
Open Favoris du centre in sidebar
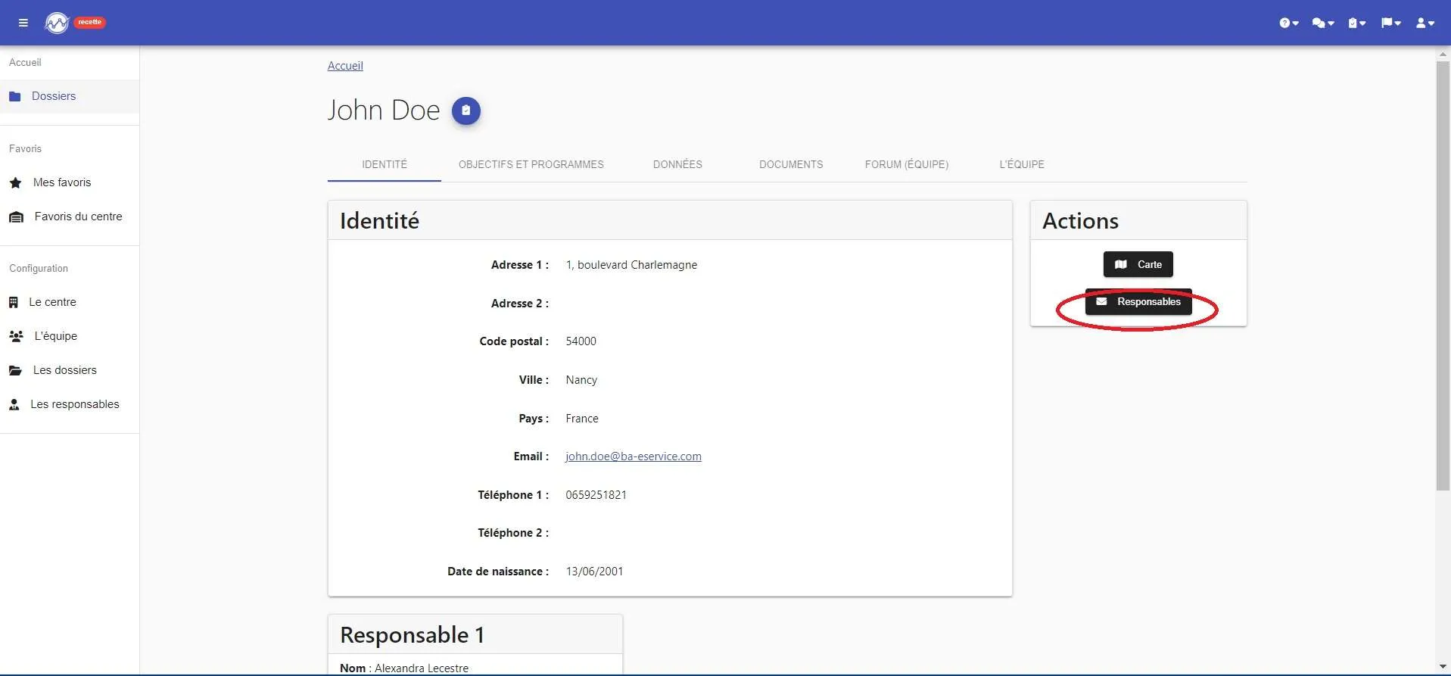tap(70, 217)
